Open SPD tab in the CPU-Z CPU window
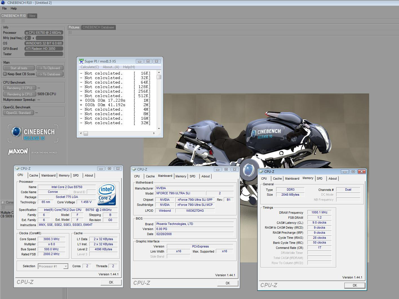399x299 pixels. (x=76, y=175)
